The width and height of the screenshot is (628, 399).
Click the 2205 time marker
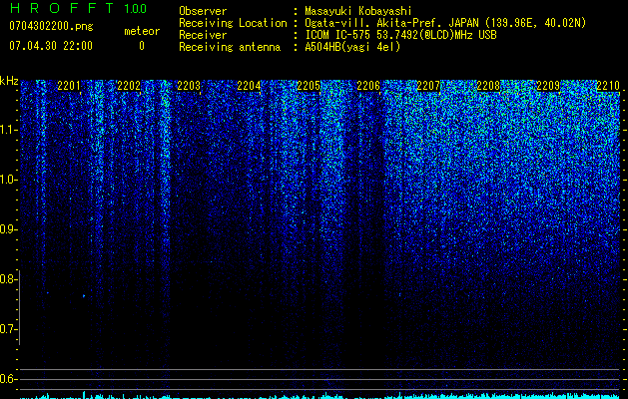click(309, 86)
